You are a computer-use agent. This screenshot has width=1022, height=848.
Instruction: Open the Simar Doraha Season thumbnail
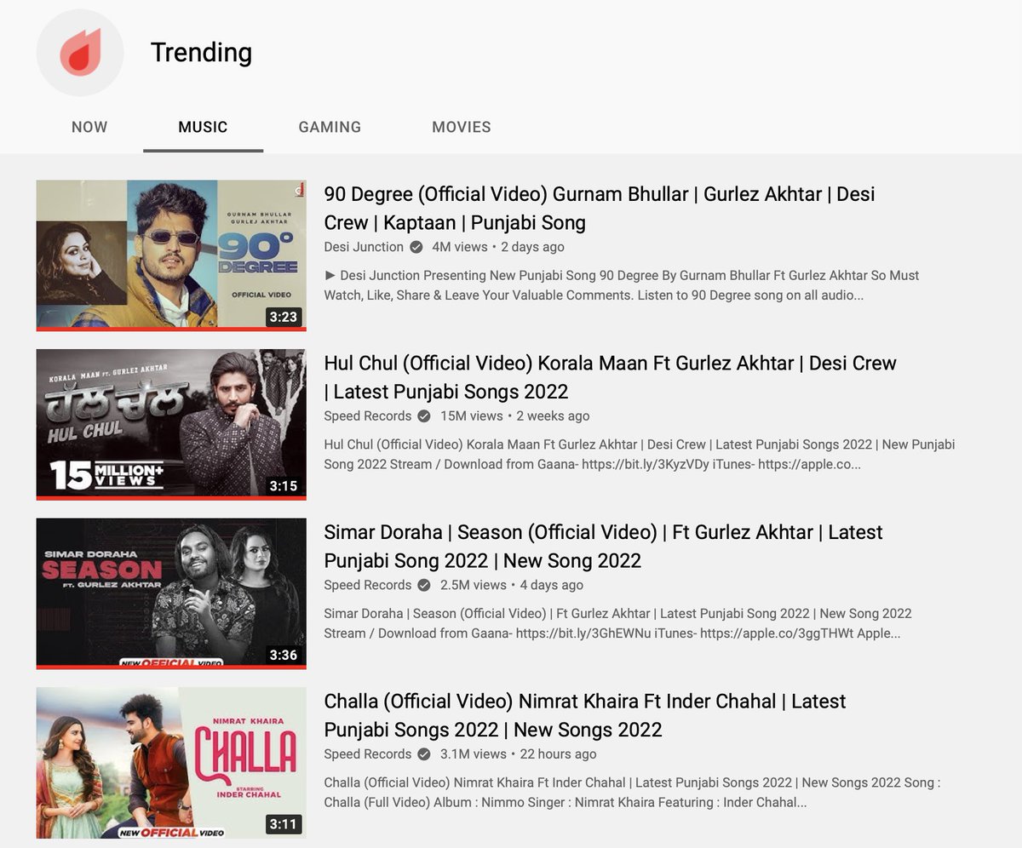pyautogui.click(x=171, y=593)
